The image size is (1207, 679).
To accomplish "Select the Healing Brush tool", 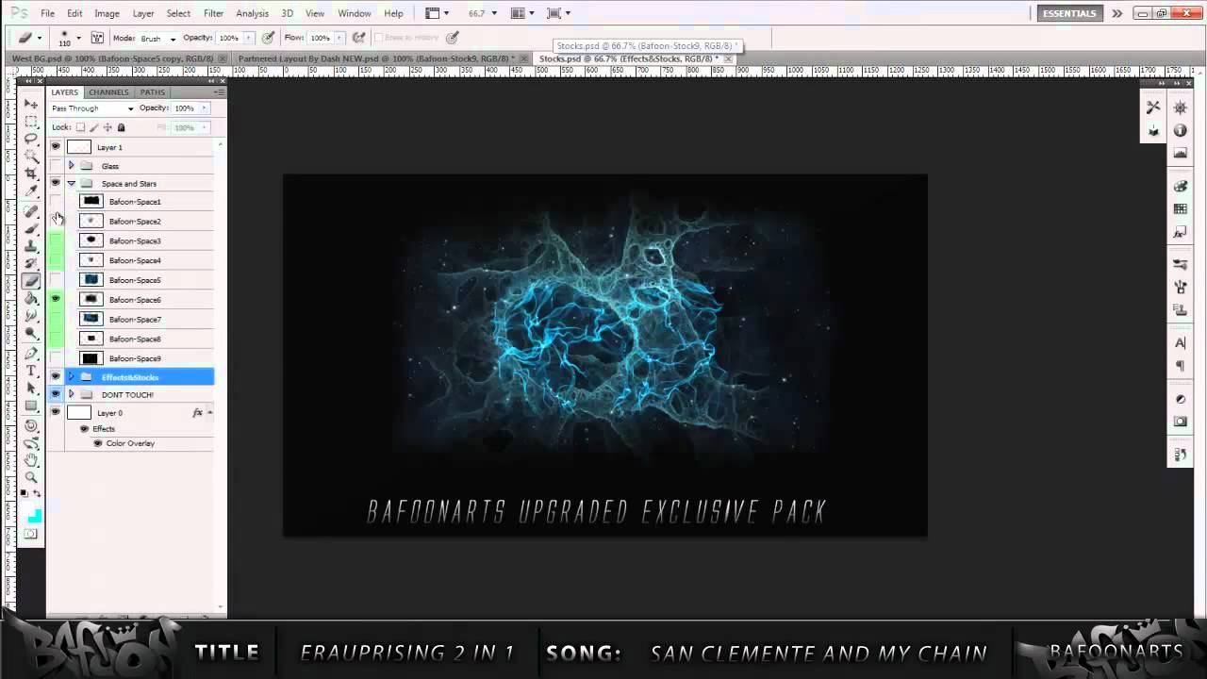I will point(31,211).
